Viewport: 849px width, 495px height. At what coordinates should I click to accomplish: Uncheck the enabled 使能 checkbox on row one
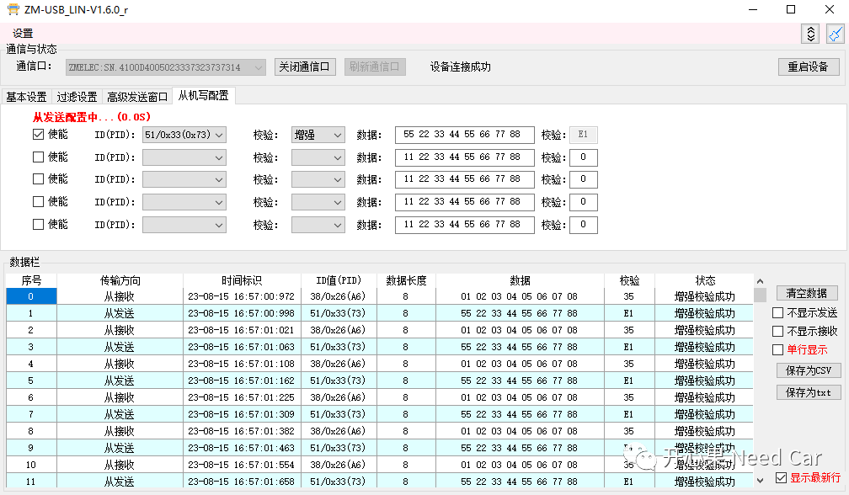click(38, 134)
